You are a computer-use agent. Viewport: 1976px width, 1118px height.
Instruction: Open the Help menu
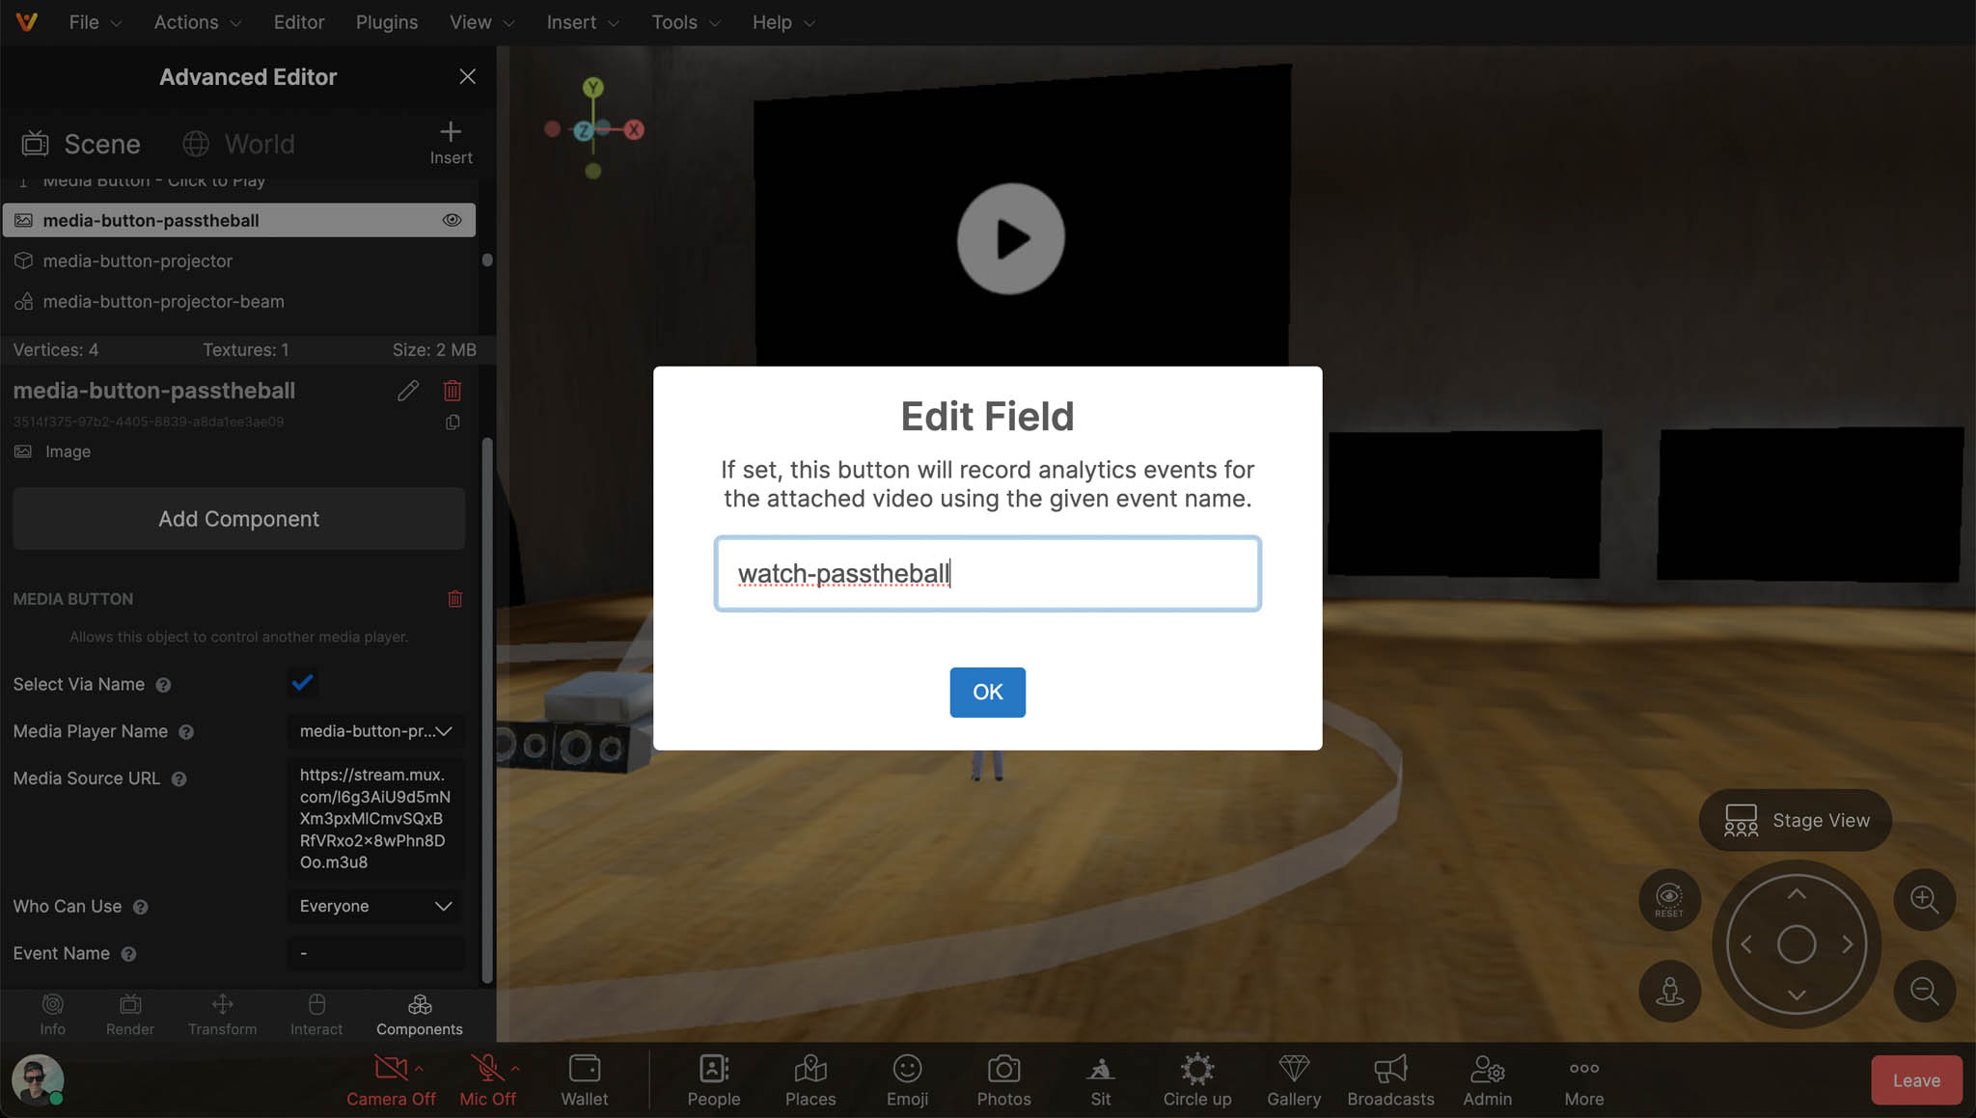coord(782,21)
